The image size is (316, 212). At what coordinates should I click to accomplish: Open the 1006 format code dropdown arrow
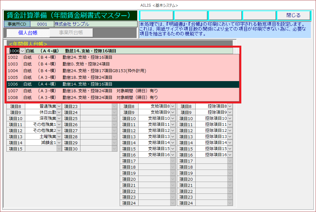pyautogui.click(x=22, y=51)
